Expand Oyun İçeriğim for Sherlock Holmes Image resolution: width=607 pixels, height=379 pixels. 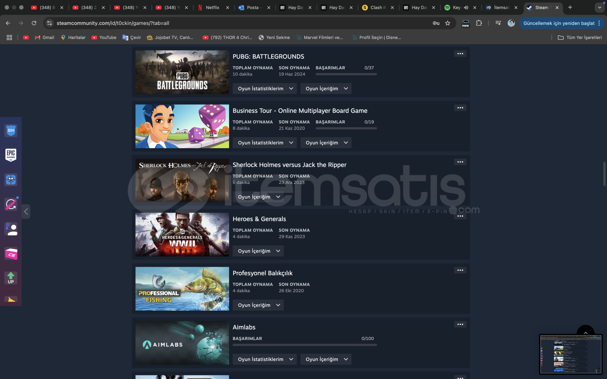point(258,197)
